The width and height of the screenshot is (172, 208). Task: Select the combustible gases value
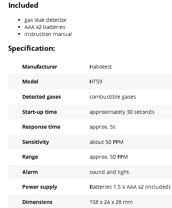[x=113, y=97]
